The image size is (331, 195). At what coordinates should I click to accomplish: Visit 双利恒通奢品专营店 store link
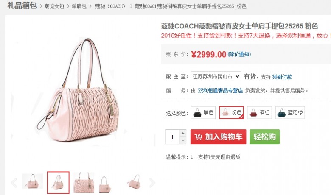tap(220, 91)
